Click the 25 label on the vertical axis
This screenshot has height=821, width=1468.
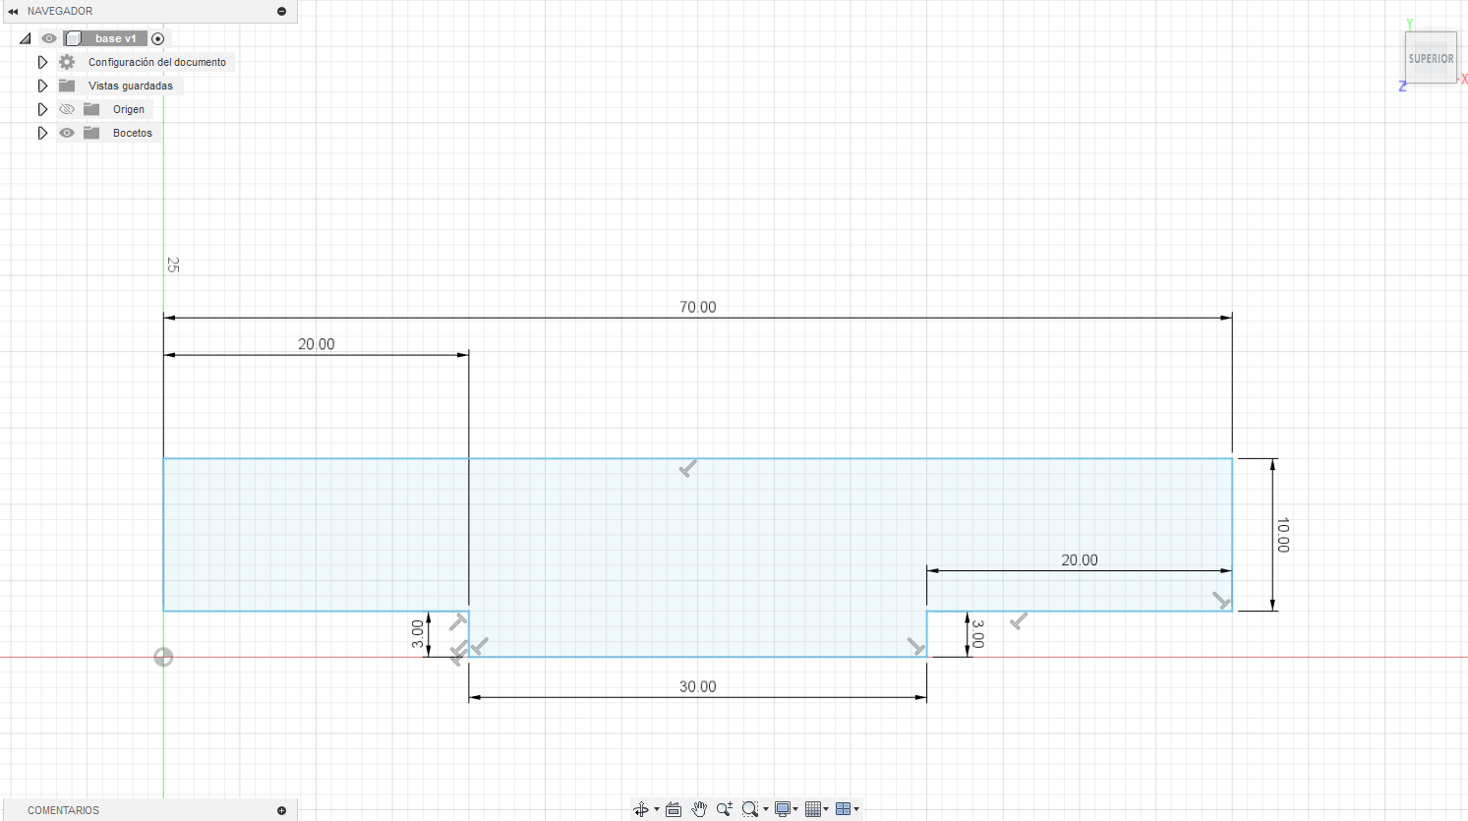173,264
